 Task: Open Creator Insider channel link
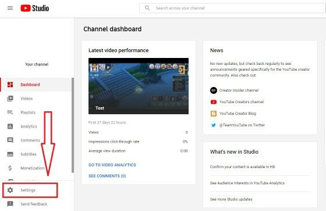pos(239,90)
